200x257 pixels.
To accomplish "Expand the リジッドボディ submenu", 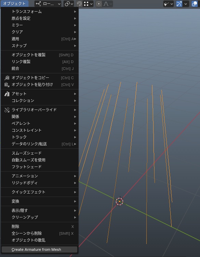I will pyautogui.click(x=40, y=183).
